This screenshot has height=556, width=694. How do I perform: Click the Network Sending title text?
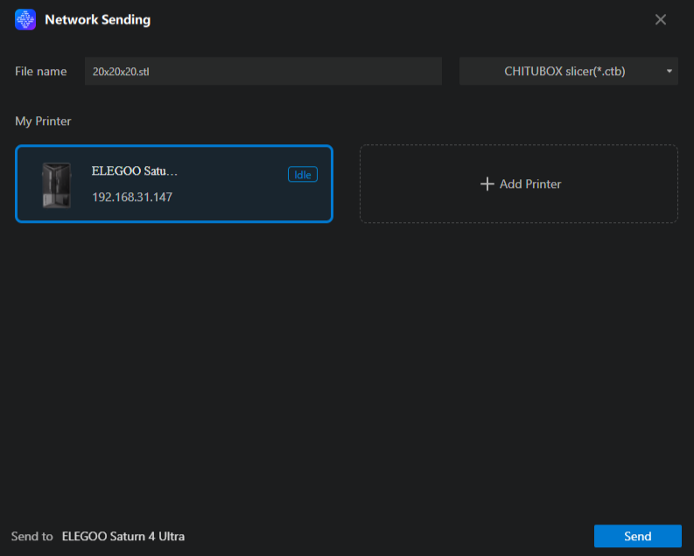[x=97, y=19]
